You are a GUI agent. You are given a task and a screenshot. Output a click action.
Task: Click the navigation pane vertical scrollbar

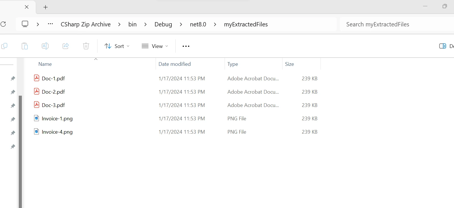(x=20, y=150)
